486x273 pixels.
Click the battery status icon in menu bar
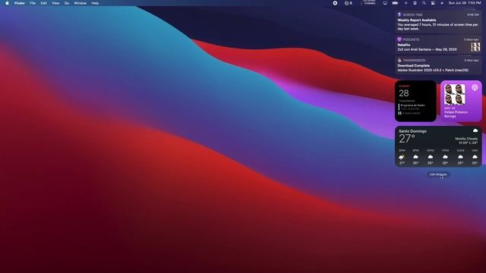395,3
